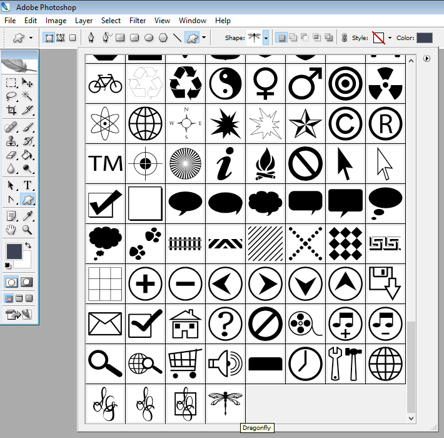This screenshot has height=438, width=444.
Task: Swap foreground and background colors
Action: tap(28, 245)
